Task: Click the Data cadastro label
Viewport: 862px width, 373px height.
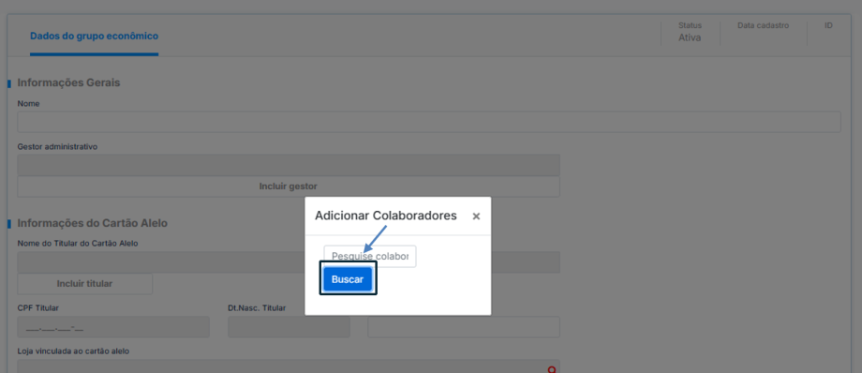Action: coord(763,25)
